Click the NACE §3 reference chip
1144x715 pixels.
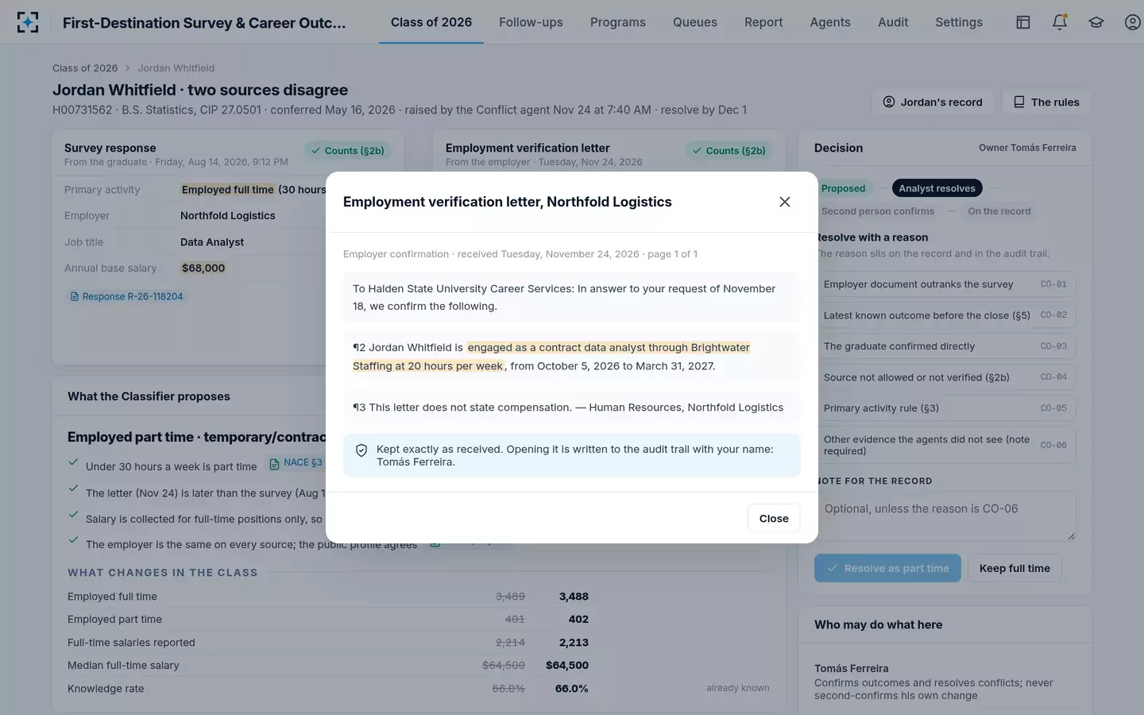coord(296,463)
